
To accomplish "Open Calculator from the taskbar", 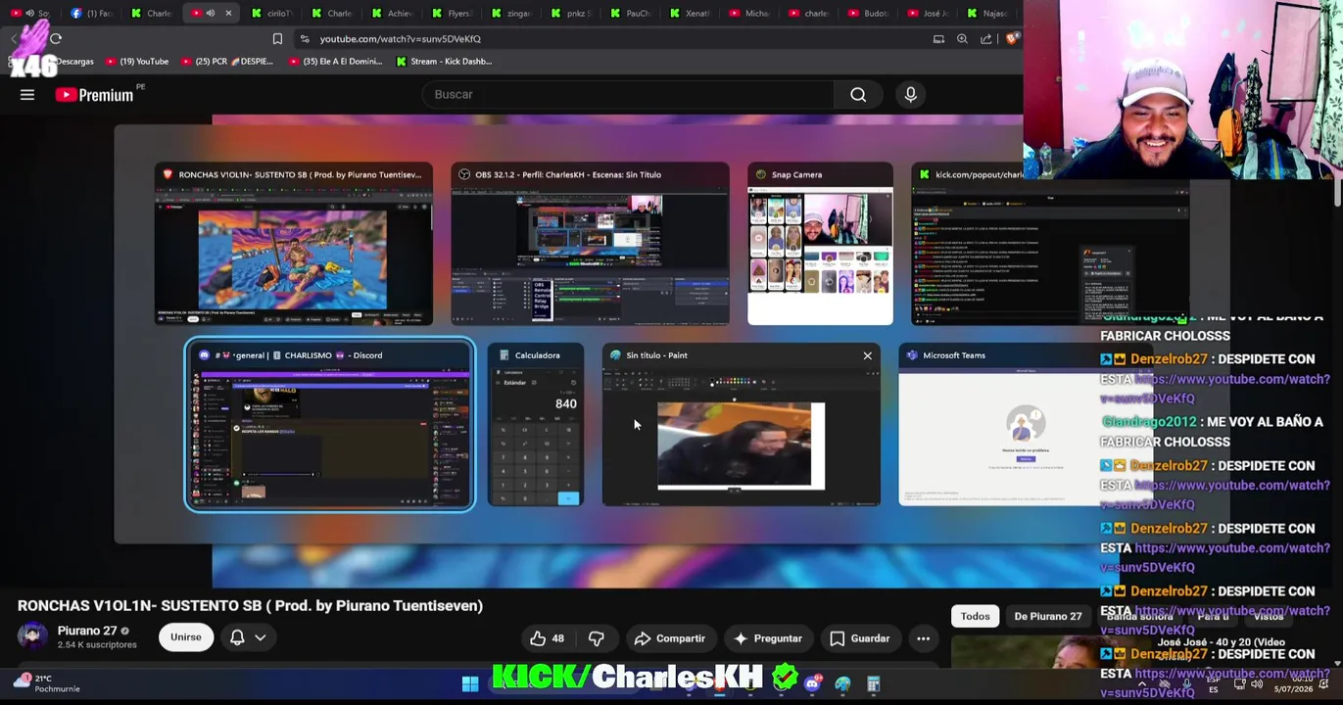I will [873, 683].
